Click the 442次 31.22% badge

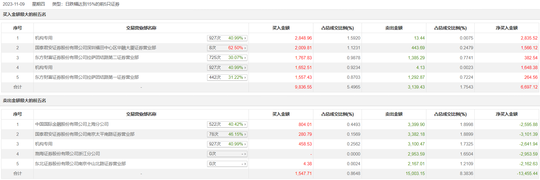point(227,77)
